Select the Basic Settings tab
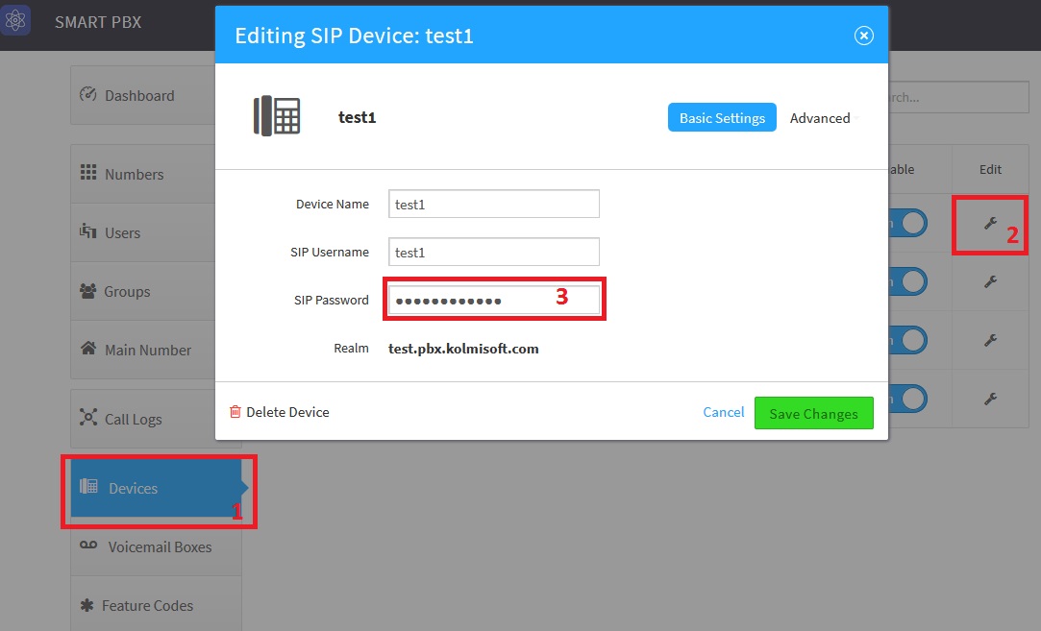 (722, 118)
